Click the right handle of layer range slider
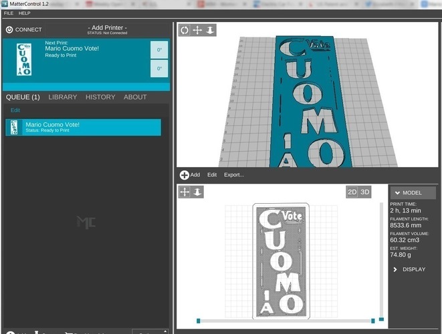 point(373,321)
